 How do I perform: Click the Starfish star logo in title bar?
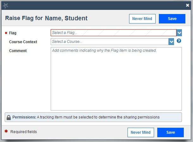pos(5,5)
